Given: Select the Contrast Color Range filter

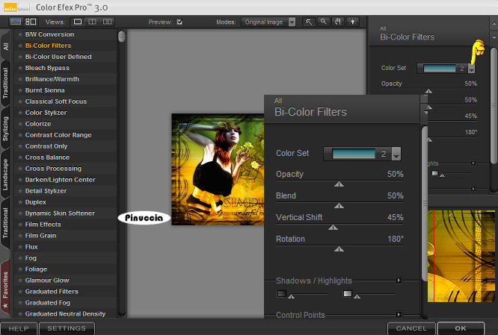Looking at the screenshot, I should [58, 135].
